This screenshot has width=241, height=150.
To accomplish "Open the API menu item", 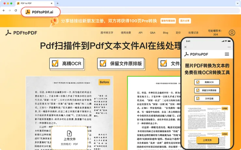I will (140, 33).
